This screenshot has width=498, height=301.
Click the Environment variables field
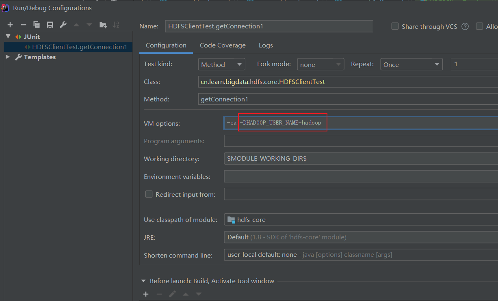tap(361, 176)
